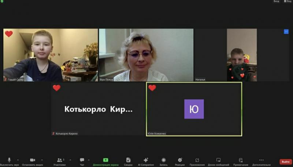This screenshot has width=293, height=167.
Task: Mute the microphone in the toolbar
Action: tap(9, 160)
